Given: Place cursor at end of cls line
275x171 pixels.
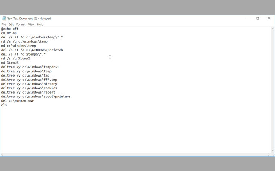Looking at the screenshot, I should click(7, 105).
